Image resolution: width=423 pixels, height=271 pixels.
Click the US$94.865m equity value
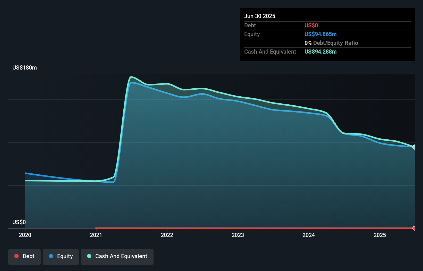coord(320,34)
